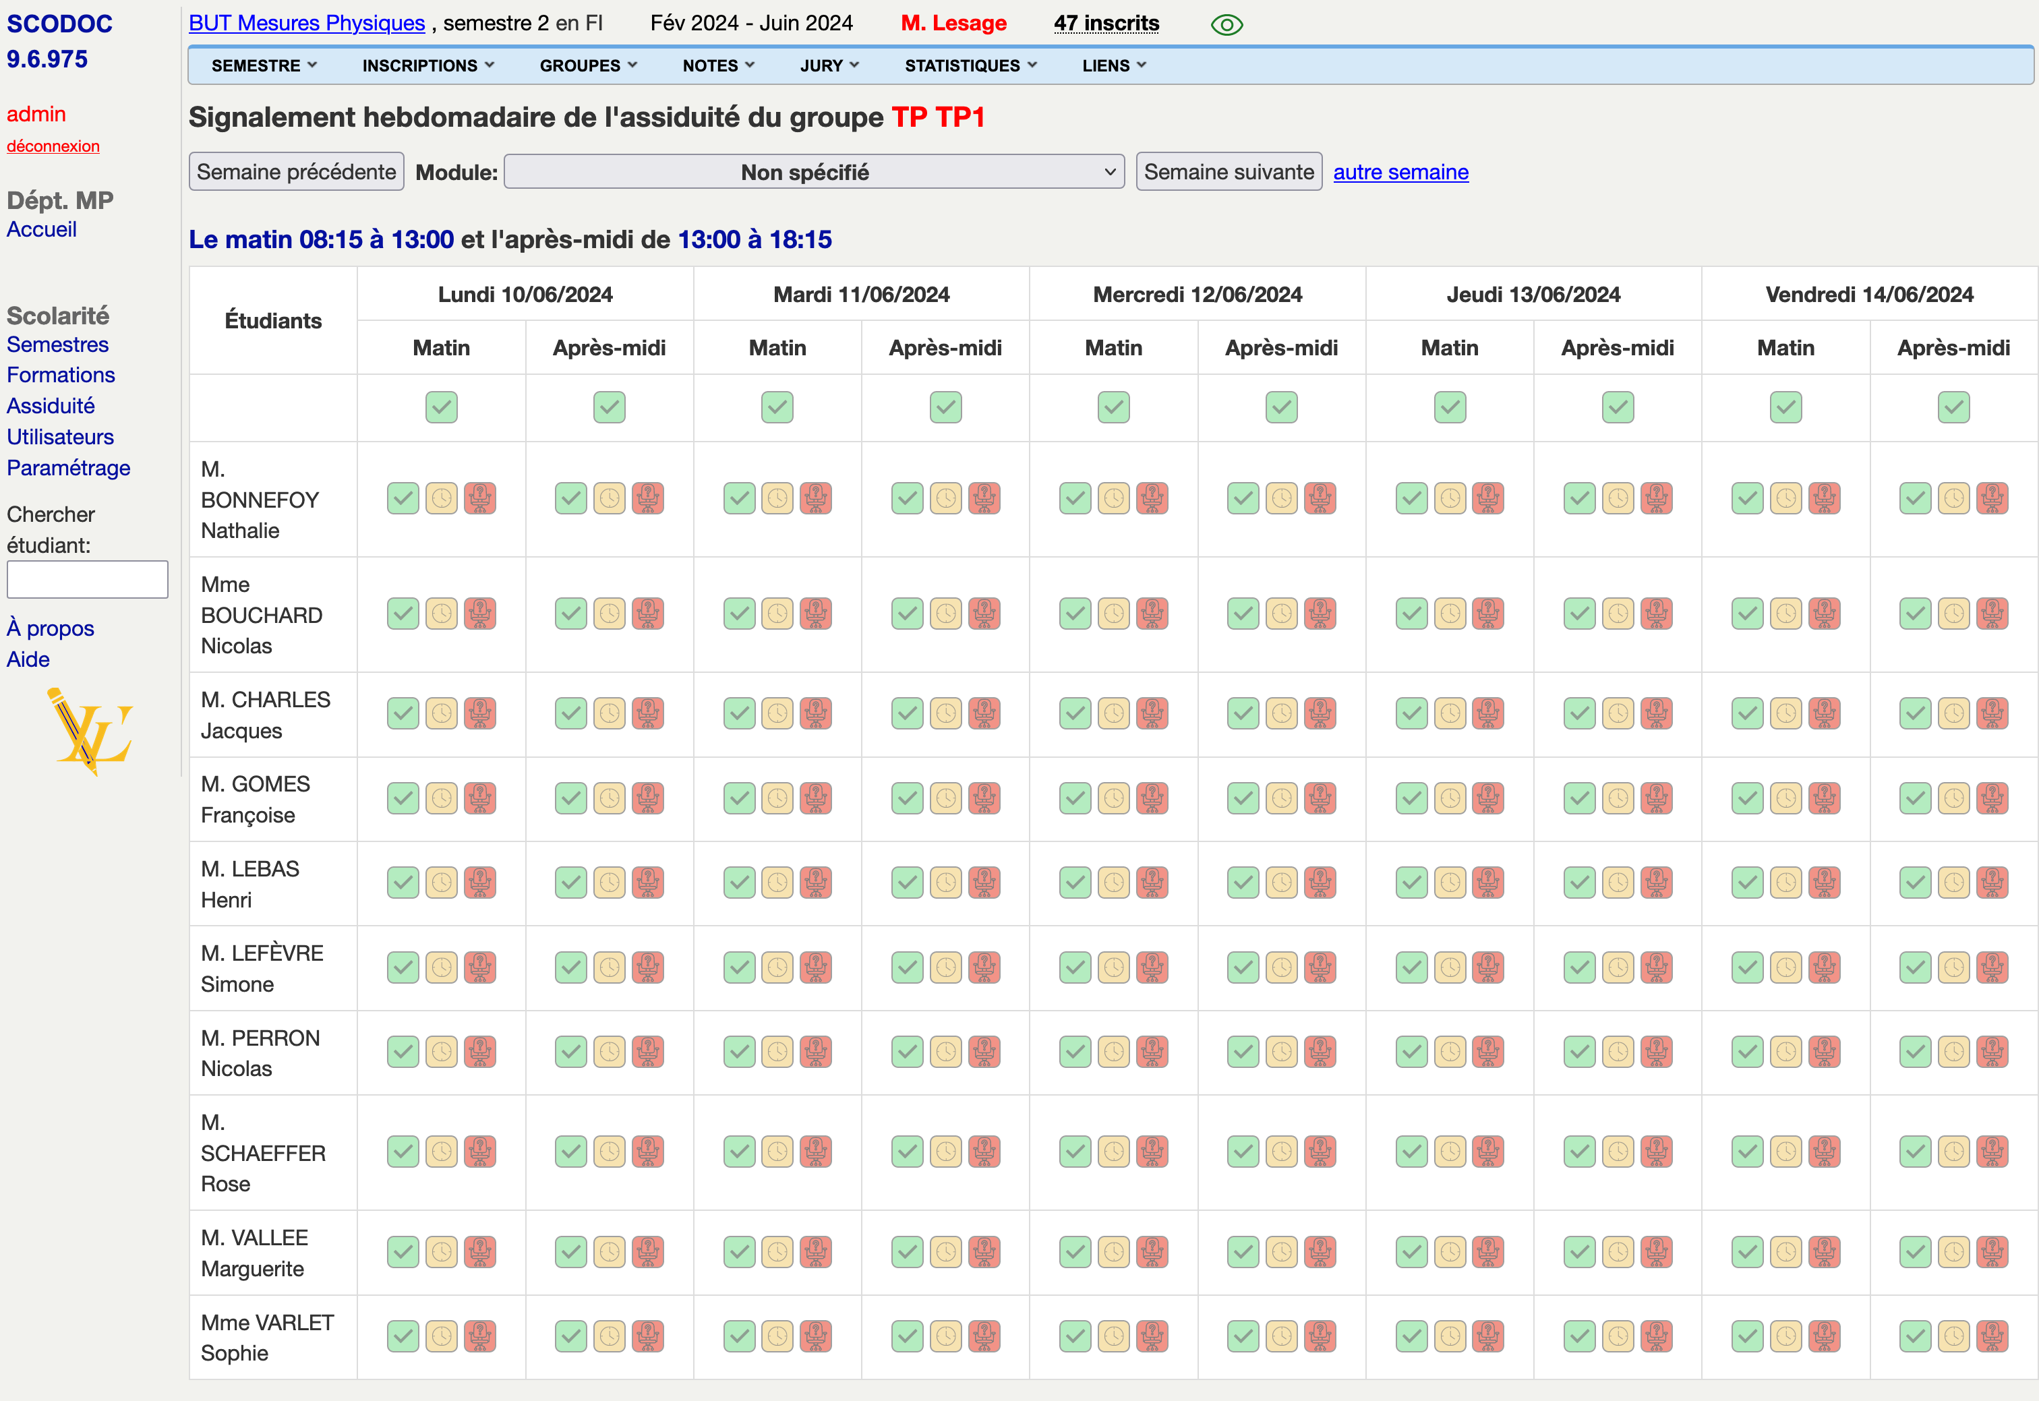Mark GOMES Françoise absent Friday morning
This screenshot has width=2039, height=1401.
1824,798
